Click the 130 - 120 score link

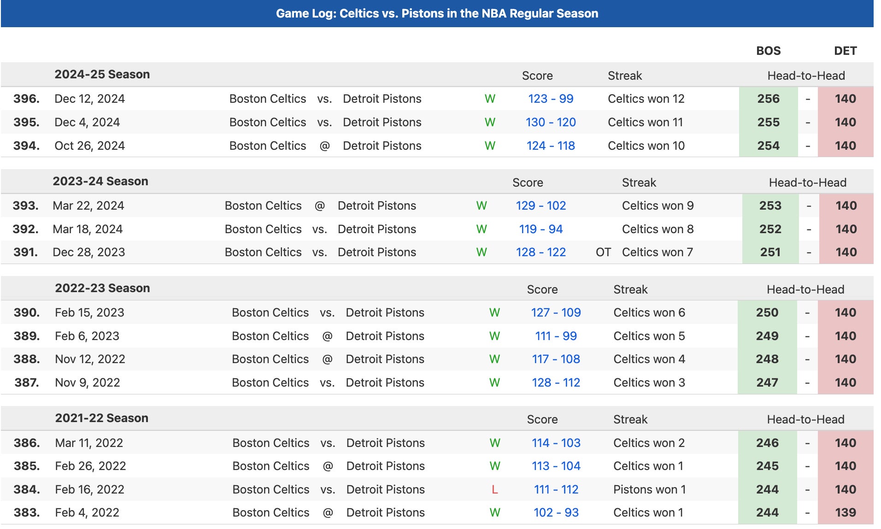pyautogui.click(x=550, y=122)
